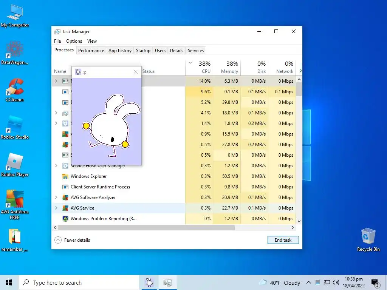Sort by the Memory column header

[x=227, y=67]
